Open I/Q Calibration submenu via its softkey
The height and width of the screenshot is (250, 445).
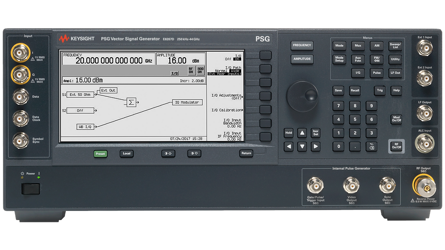tap(265, 110)
